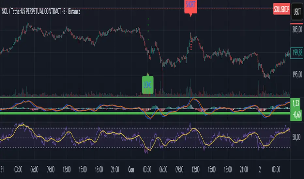Click the MACD value label 1,33

(296, 103)
